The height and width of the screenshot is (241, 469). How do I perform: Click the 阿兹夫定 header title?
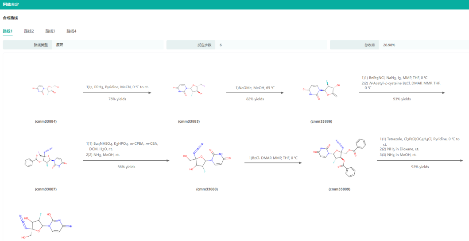click(11, 4)
